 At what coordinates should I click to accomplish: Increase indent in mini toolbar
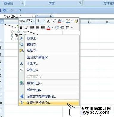pos(62,28)
